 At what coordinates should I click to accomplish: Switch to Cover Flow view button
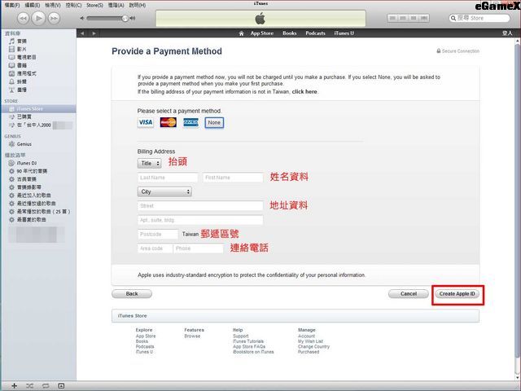point(424,18)
